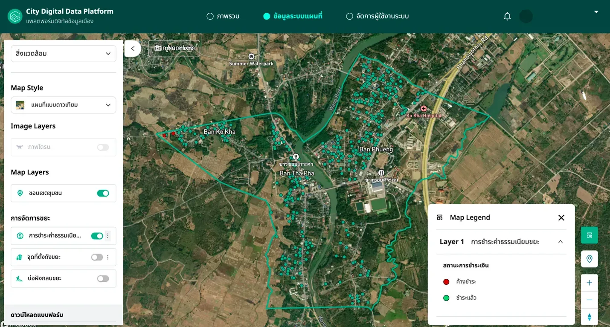Click the City Digital Data Platform logo
The height and width of the screenshot is (327, 610).
coord(15,17)
